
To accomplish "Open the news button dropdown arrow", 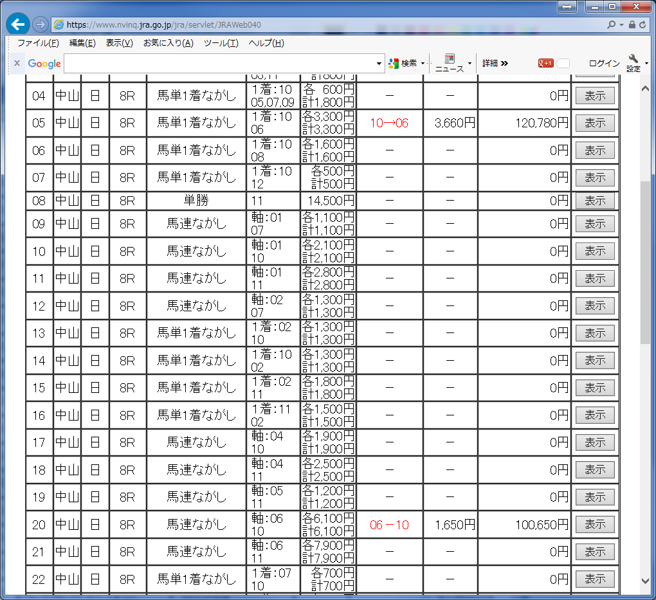I will point(470,63).
